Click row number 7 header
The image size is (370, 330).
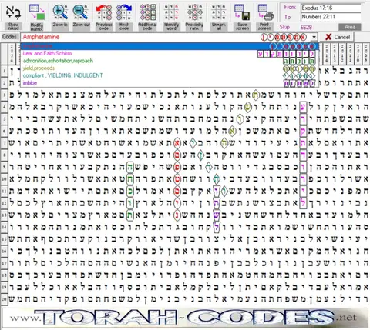[x=5, y=143]
